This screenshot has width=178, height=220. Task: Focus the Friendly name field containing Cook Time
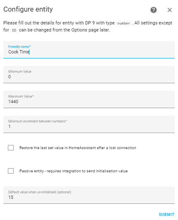tap(89, 50)
